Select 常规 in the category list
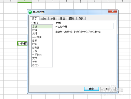Viewport: 131px width, 99px height. tap(42, 27)
